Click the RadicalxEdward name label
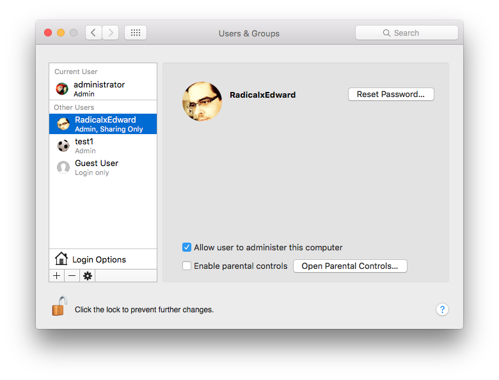Viewport: 499px width, 380px height. point(263,95)
